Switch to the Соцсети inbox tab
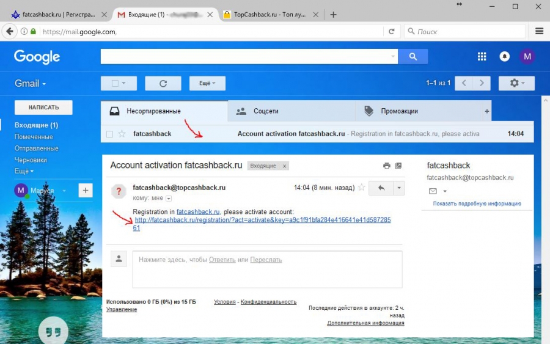The width and height of the screenshot is (550, 344). (291, 111)
